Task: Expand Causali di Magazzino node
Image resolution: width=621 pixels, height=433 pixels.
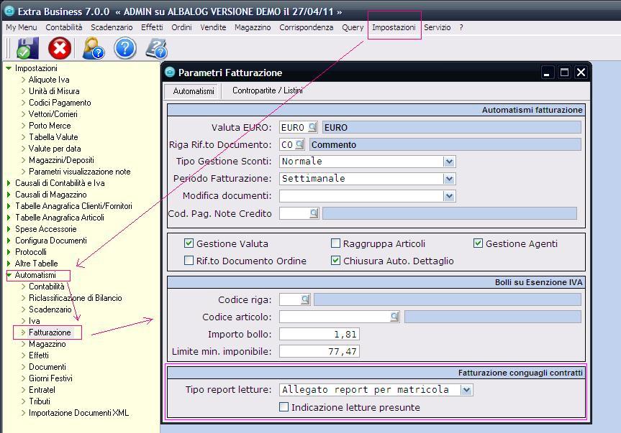Action: (x=9, y=195)
